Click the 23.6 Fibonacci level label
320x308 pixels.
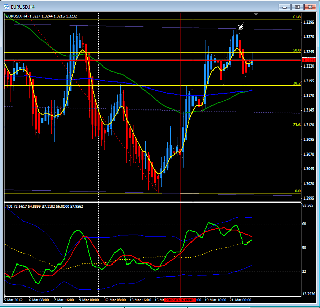[x=297, y=125]
